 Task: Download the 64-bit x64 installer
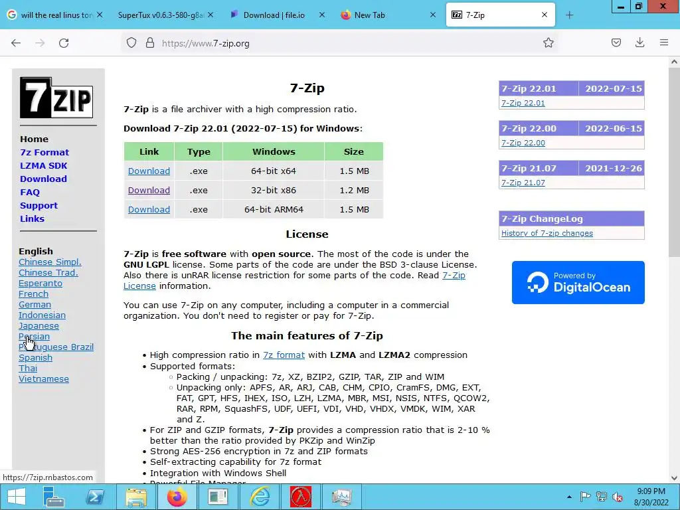149,171
